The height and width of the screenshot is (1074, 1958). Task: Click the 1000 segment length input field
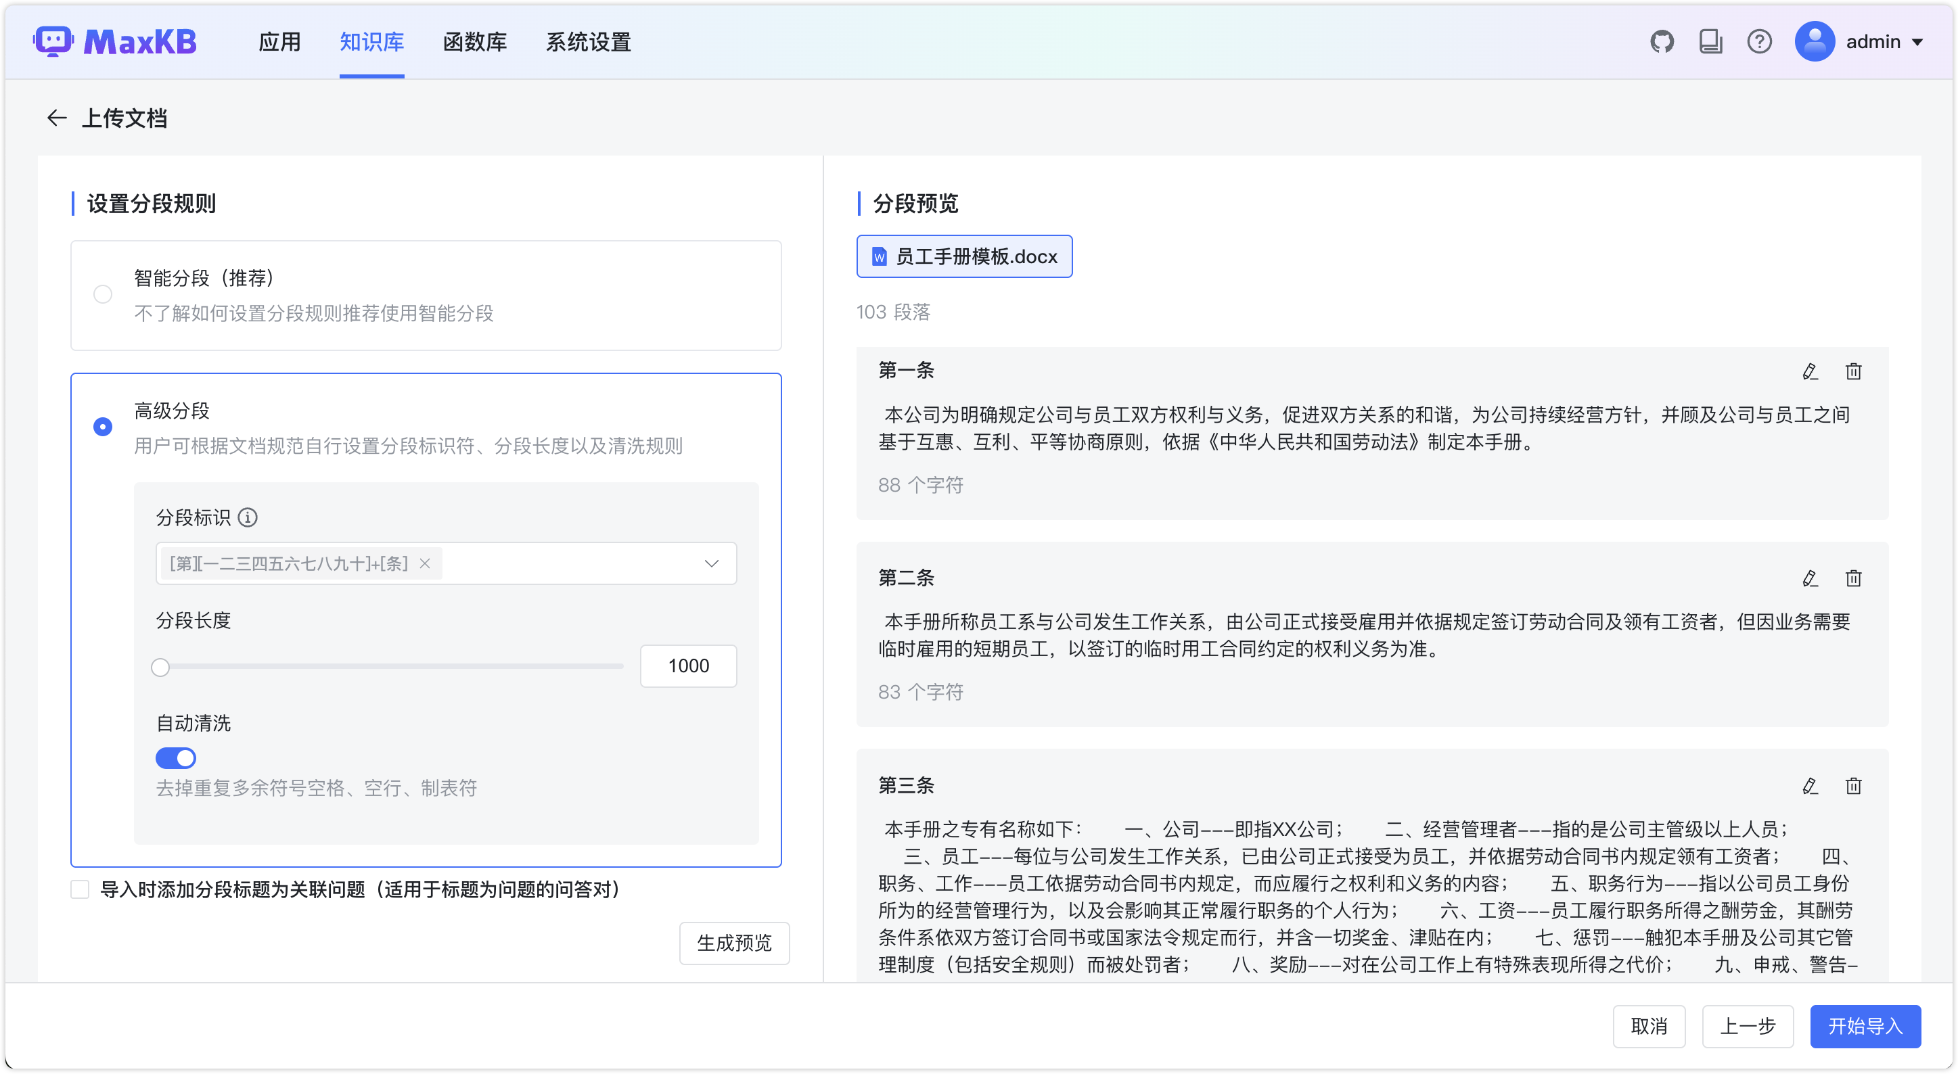pyautogui.click(x=688, y=666)
